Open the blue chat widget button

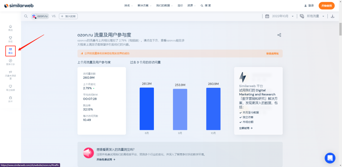(x=330, y=158)
